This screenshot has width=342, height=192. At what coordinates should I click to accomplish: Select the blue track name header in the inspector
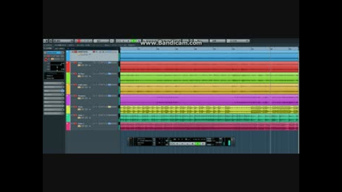point(54,53)
